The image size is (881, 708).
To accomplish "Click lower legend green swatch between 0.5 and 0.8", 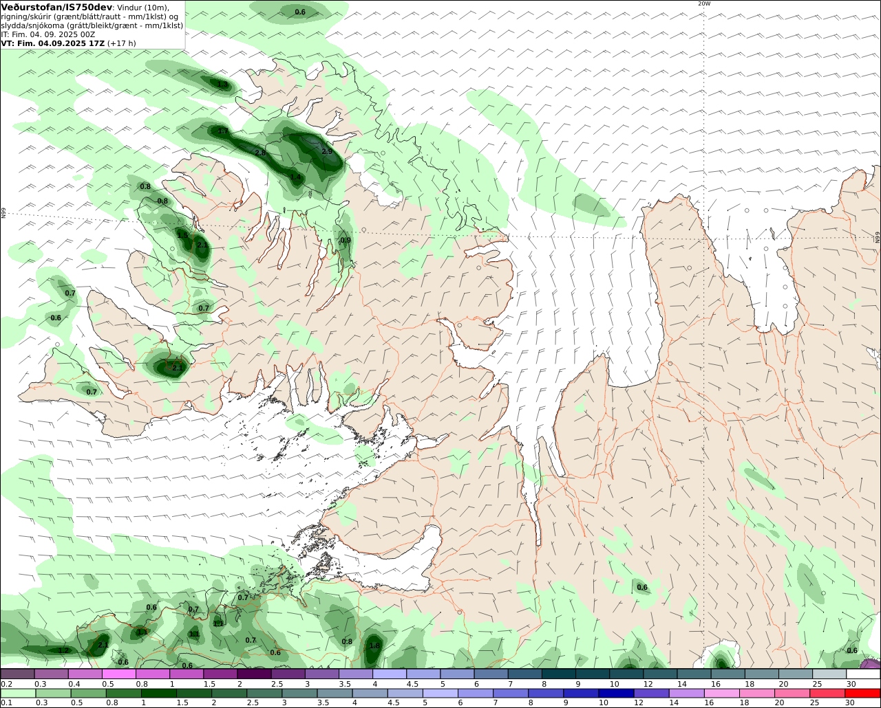I will 89,693.
